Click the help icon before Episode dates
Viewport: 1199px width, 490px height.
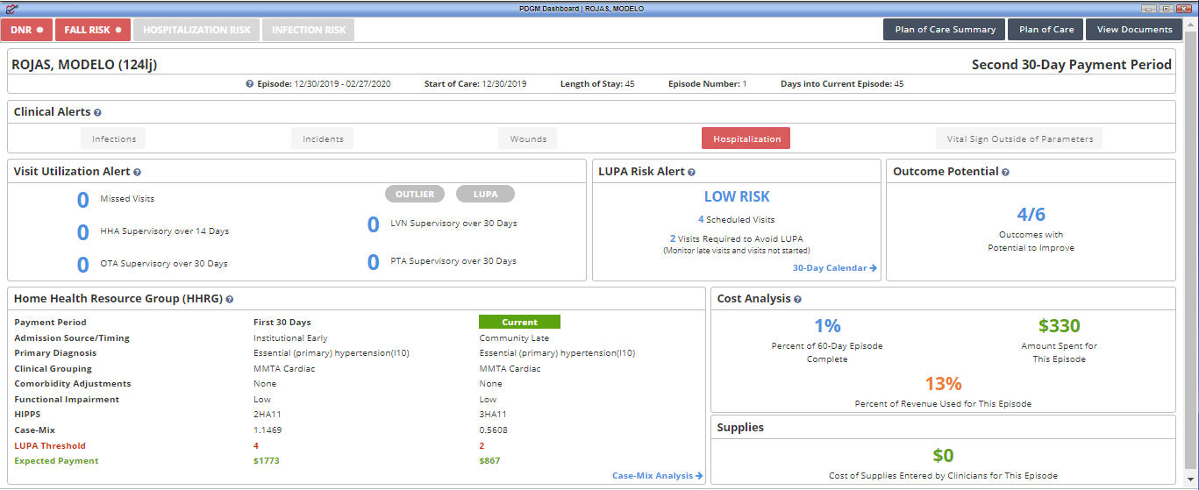(x=250, y=84)
